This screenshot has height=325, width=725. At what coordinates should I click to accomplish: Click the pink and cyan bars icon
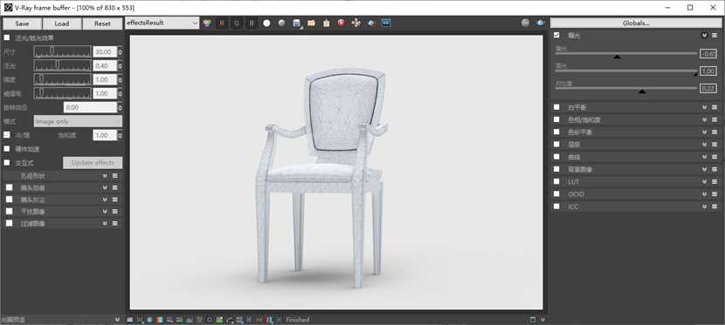(x=269, y=320)
